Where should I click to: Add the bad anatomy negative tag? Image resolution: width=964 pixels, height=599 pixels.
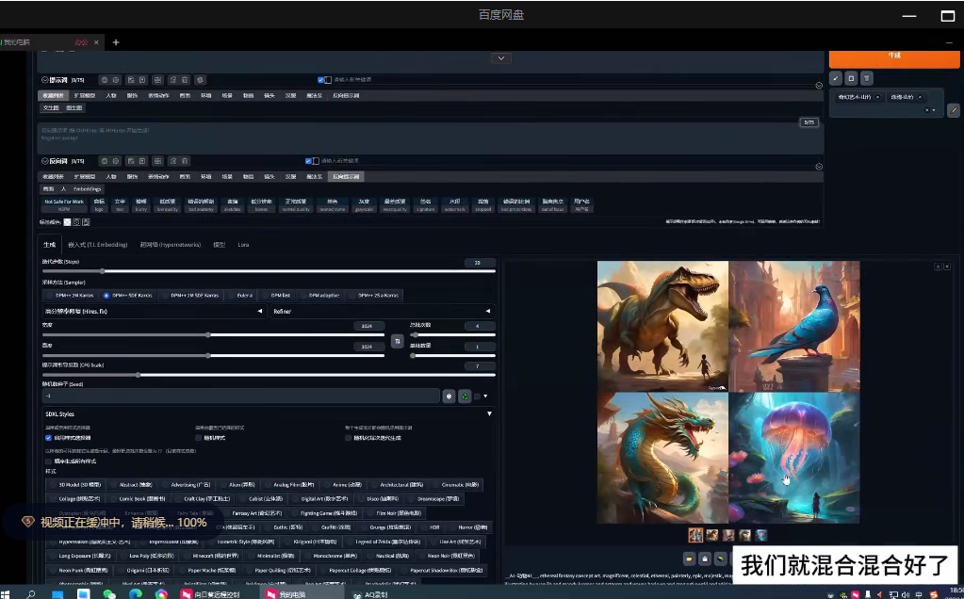[x=201, y=205]
